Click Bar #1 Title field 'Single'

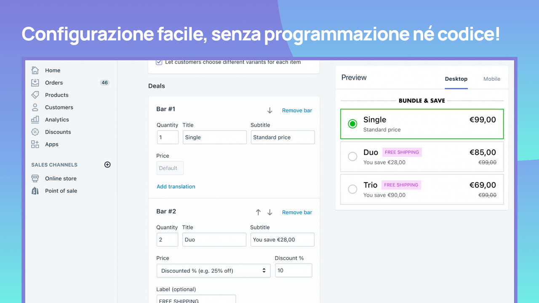[x=214, y=137]
